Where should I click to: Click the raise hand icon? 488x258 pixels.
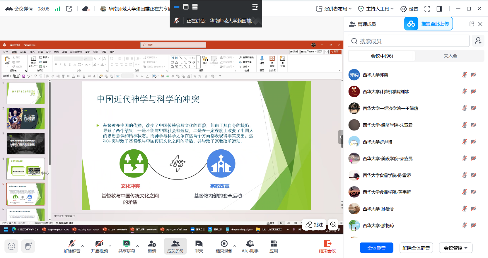coord(28,246)
